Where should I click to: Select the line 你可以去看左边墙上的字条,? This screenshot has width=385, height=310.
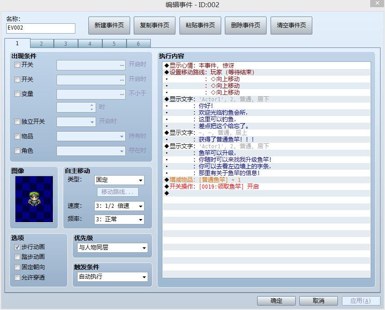(267, 166)
